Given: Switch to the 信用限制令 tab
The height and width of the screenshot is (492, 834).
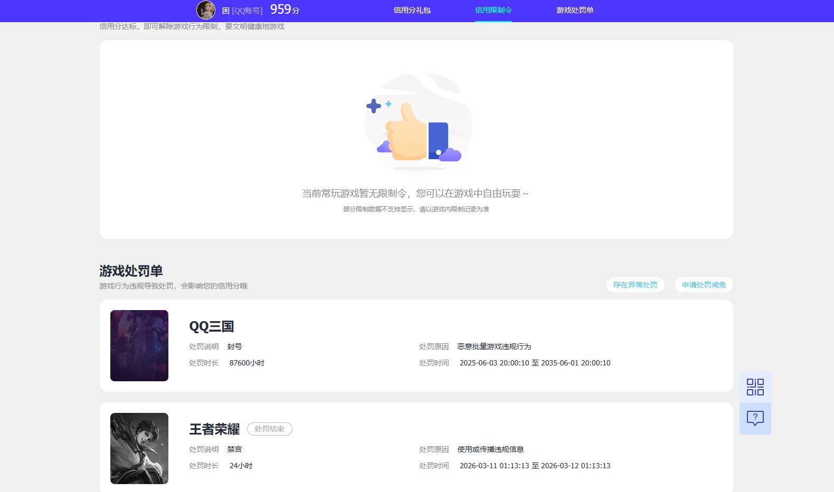Looking at the screenshot, I should pos(494,10).
